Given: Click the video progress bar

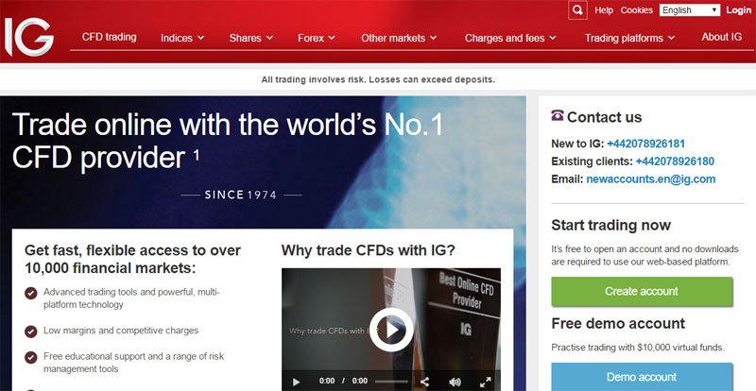Looking at the screenshot, I should (x=391, y=382).
